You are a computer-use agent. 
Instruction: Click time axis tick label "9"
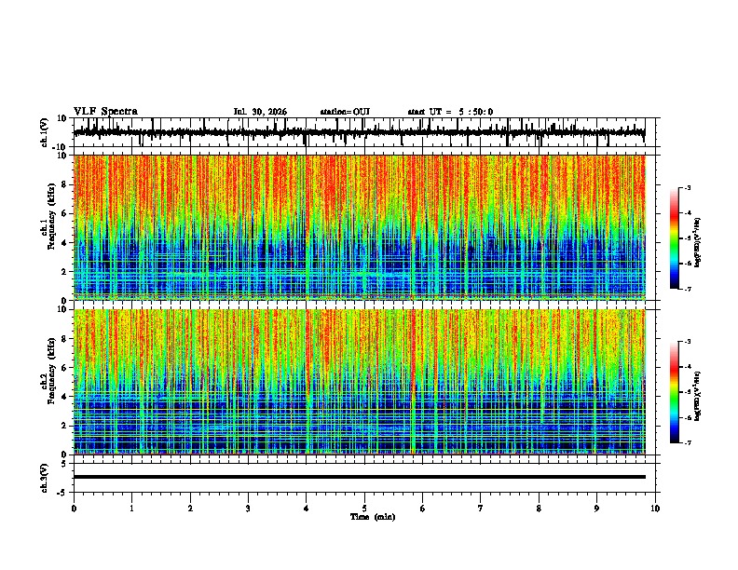point(596,509)
